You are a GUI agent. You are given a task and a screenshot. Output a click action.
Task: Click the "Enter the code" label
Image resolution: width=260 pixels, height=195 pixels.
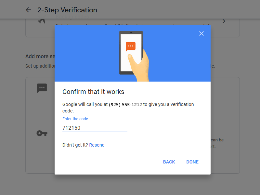tap(75, 119)
